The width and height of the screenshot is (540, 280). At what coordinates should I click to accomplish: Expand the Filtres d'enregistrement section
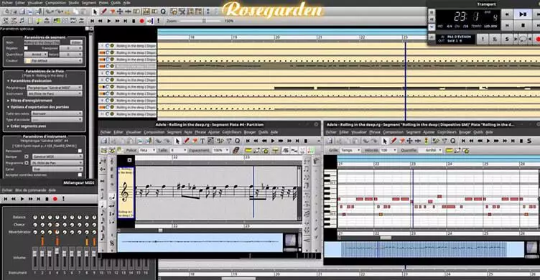(x=29, y=101)
